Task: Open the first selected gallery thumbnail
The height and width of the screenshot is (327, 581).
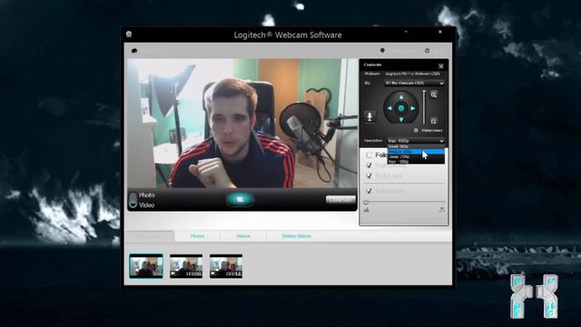Action: tap(146, 266)
